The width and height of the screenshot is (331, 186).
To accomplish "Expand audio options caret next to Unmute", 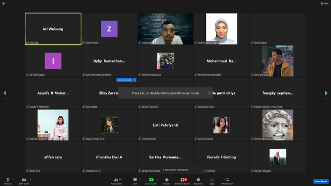I will coord(13,180).
